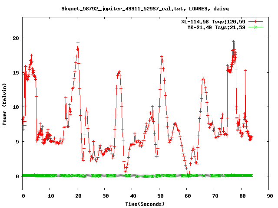278x208 pixels.
Task: Click the red peak near 66 seconds
Action: pos(204,77)
